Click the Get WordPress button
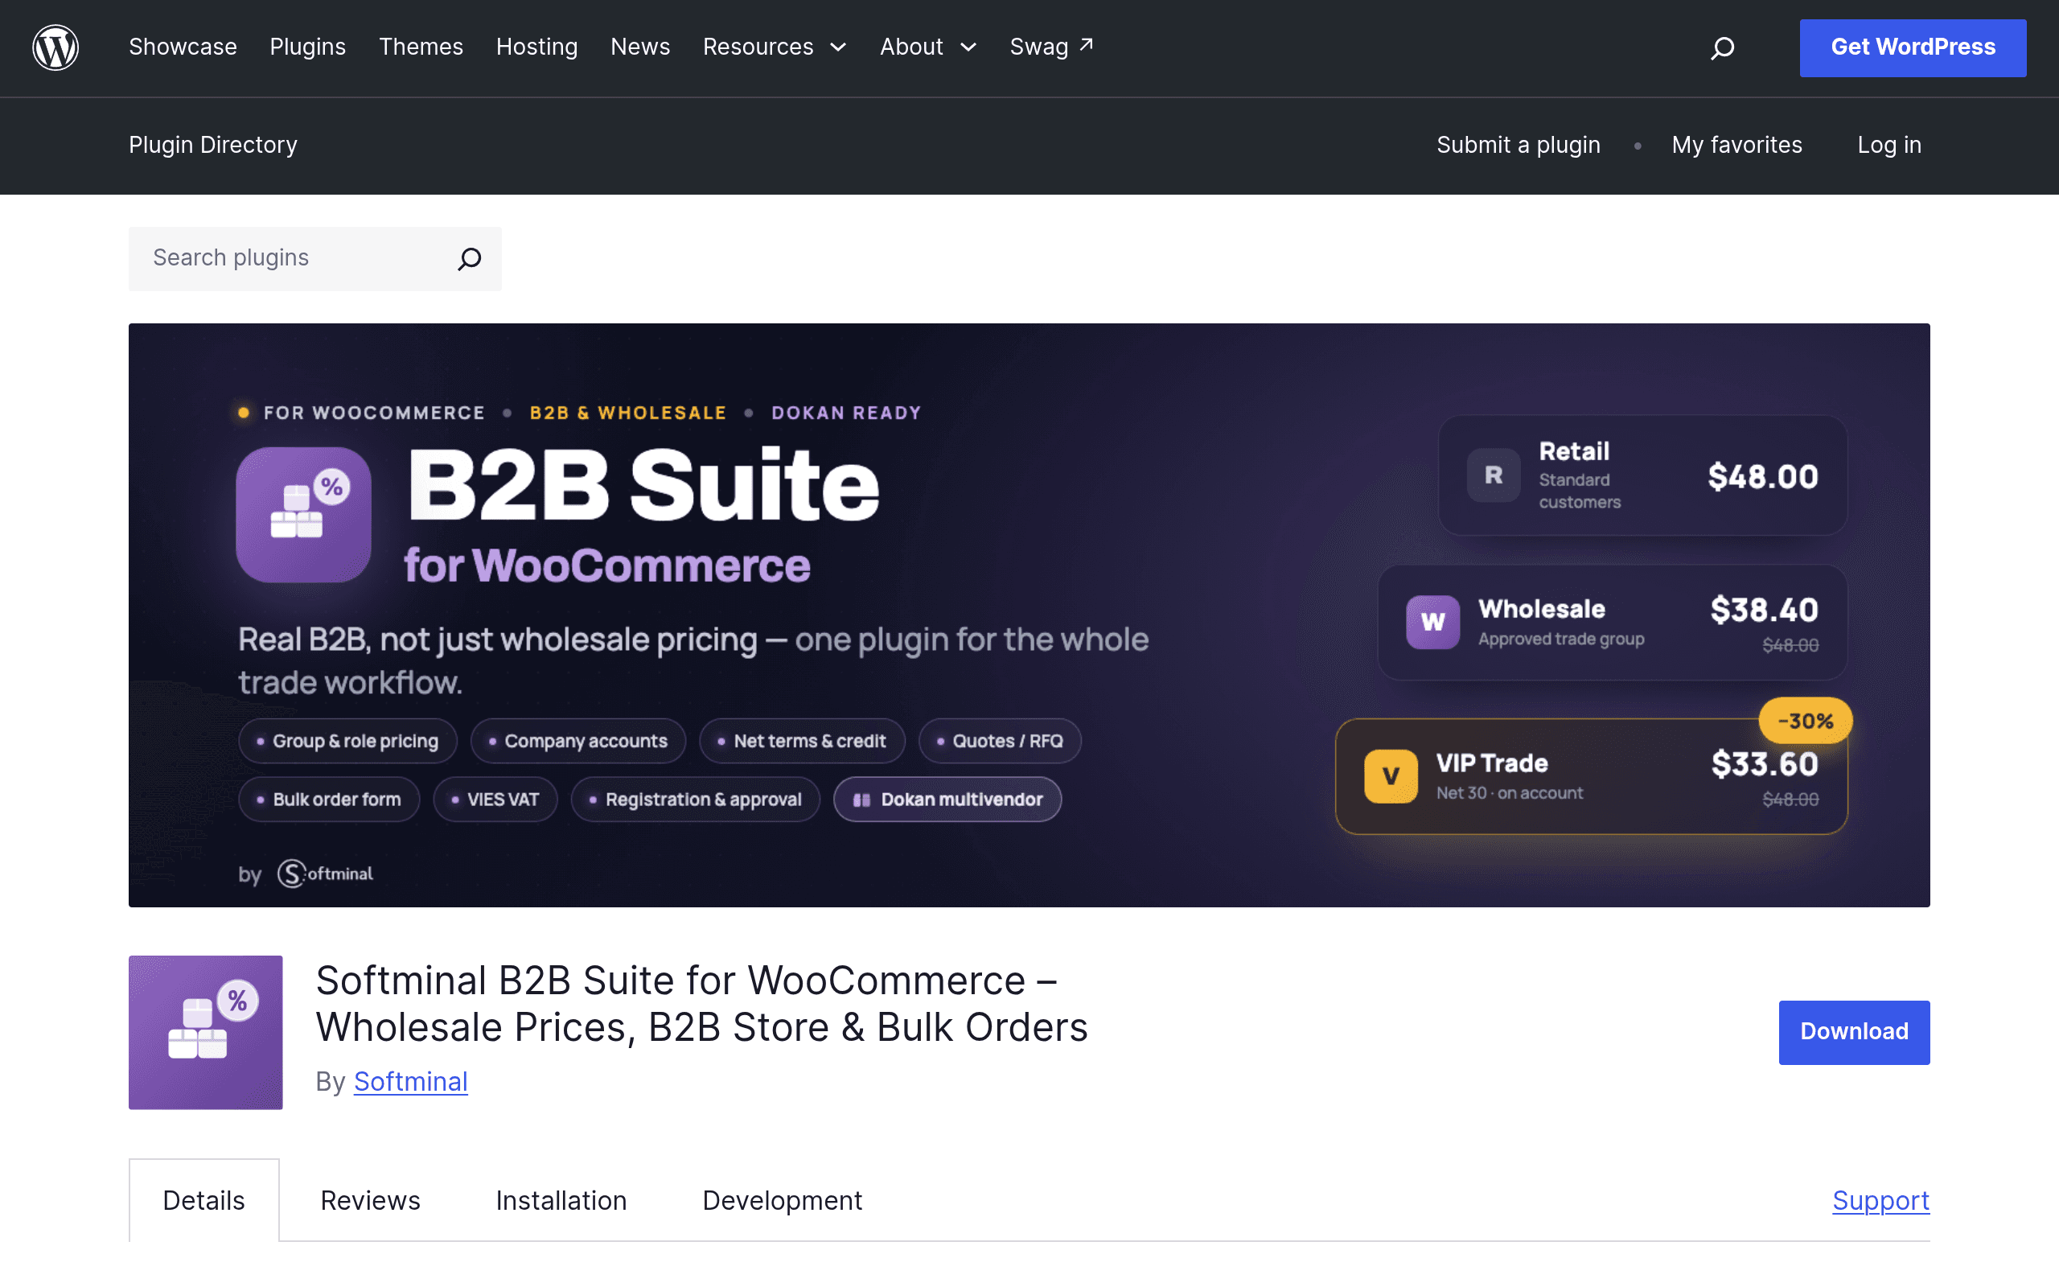 click(x=1913, y=47)
